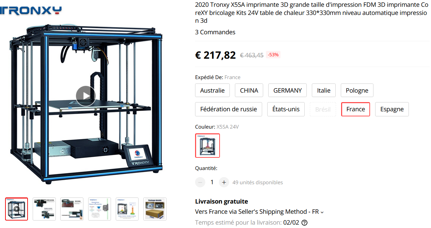This screenshot has width=431, height=228.
Task: Play the product video on main image
Action: (x=85, y=96)
